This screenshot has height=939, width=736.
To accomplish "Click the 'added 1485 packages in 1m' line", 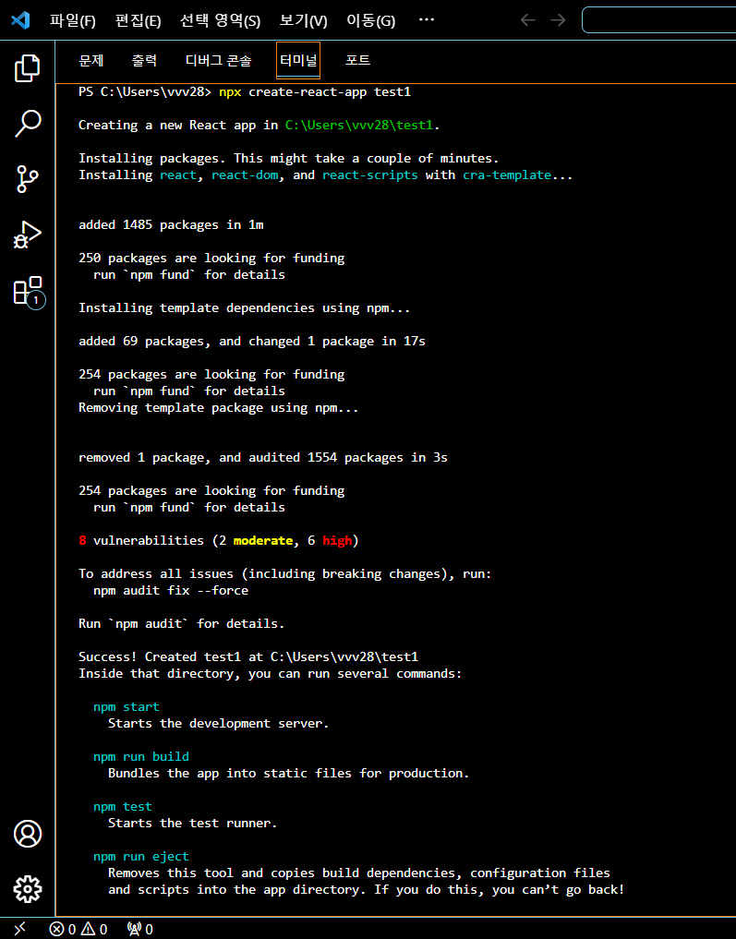I will pos(171,224).
